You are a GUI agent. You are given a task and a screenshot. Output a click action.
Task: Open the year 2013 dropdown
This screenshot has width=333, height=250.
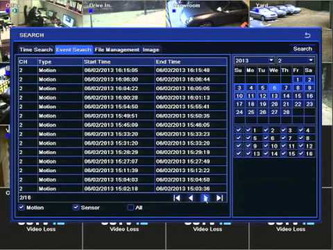pyautogui.click(x=254, y=60)
